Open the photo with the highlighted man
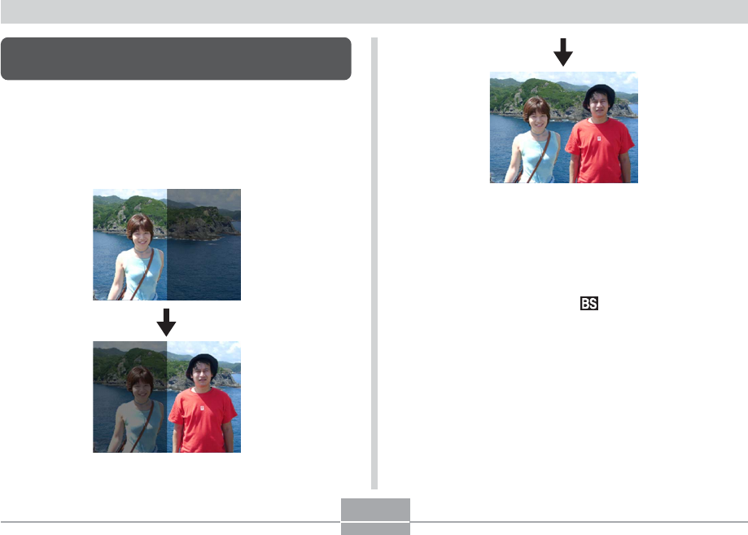Viewport: 748px width, 535px height. tap(167, 397)
